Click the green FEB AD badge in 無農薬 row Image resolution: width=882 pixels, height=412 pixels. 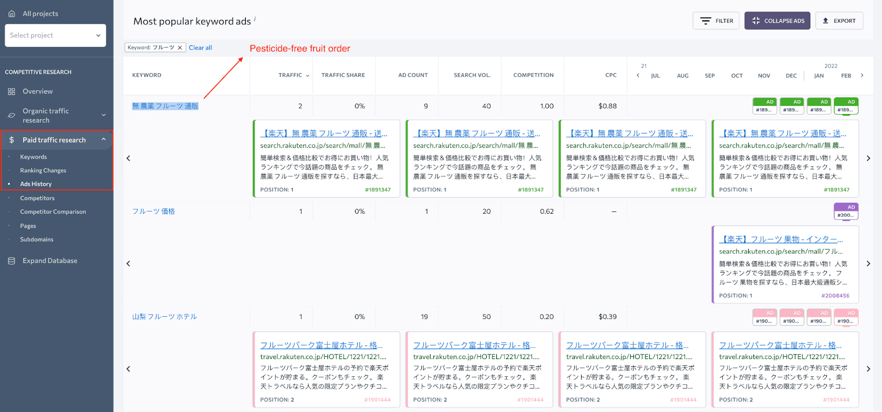(x=846, y=106)
